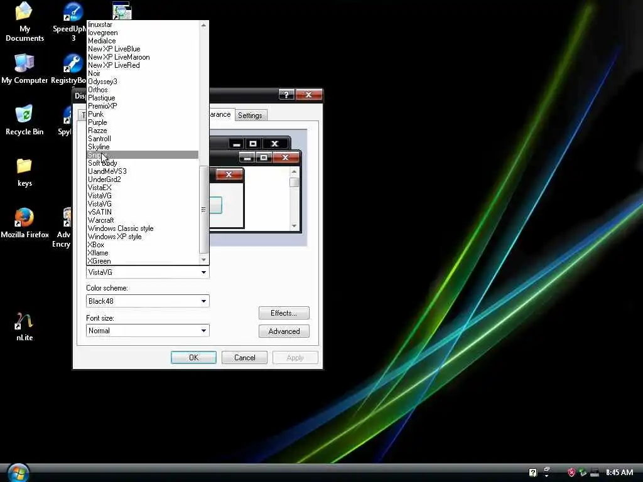Launch the nLite desktop shortcut
Screen dimensions: 643x482
coord(24,327)
